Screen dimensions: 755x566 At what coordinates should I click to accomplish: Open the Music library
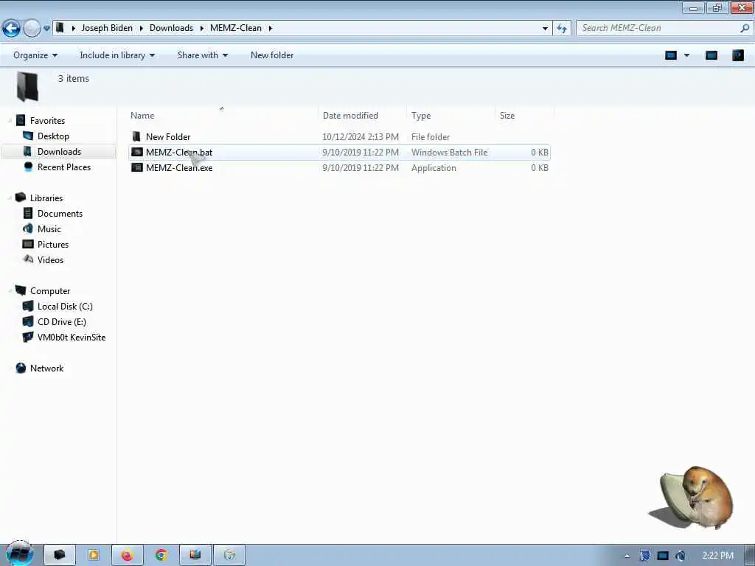click(49, 228)
